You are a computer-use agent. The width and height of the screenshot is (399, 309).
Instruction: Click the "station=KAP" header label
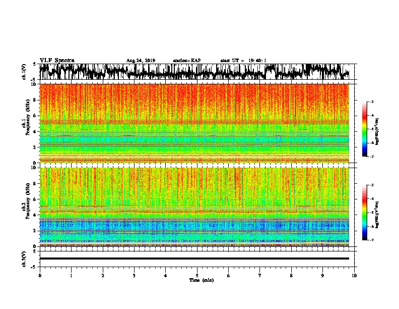tap(187, 61)
